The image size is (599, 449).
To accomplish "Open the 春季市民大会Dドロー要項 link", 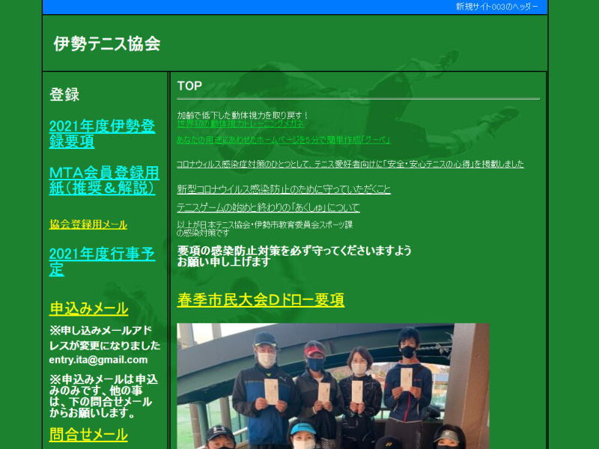I will (x=261, y=300).
